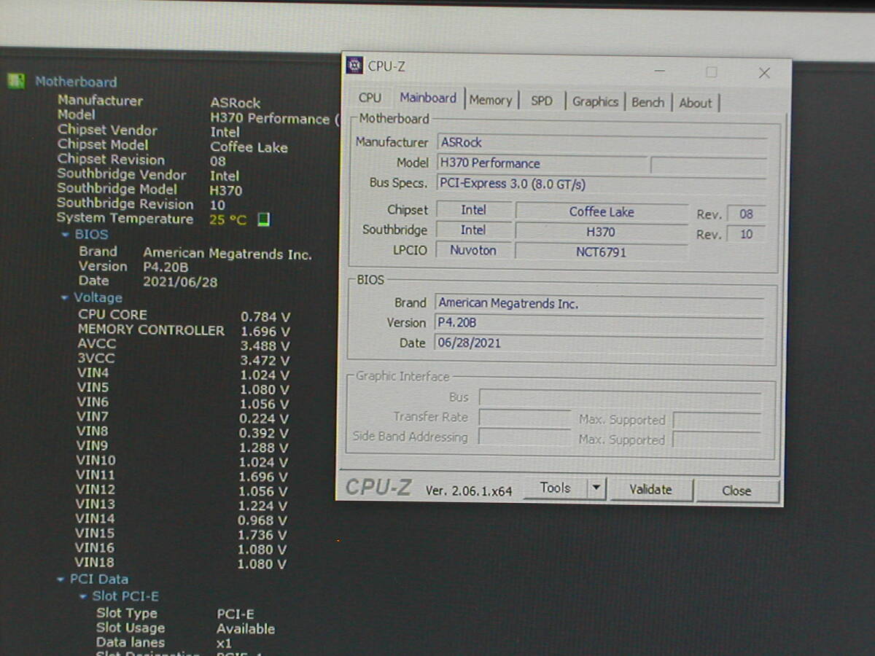The height and width of the screenshot is (656, 875).
Task: Switch to the Graphics tab
Action: [x=594, y=102]
